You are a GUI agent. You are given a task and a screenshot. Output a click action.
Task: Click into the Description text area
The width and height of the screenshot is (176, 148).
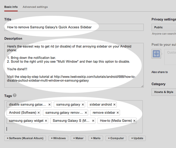coord(74,65)
